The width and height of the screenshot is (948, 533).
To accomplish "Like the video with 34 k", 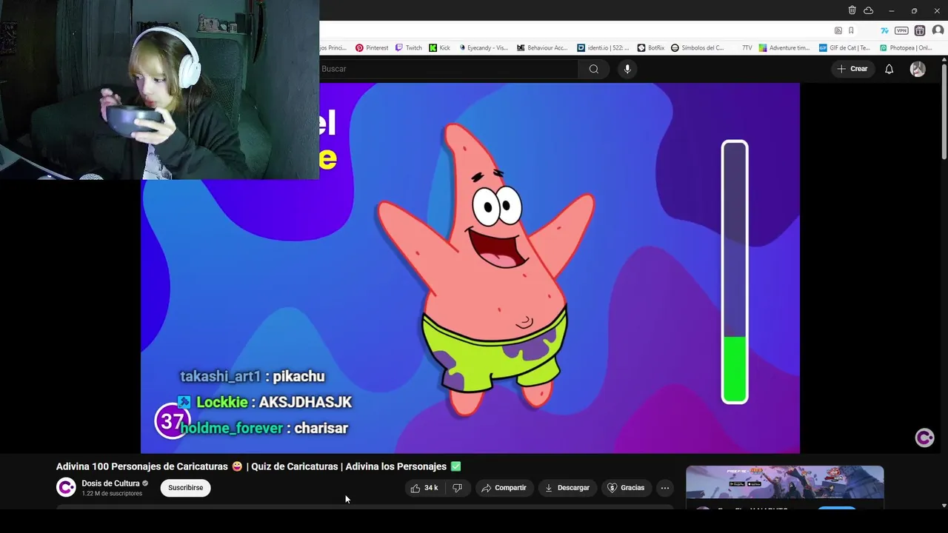I will click(x=424, y=488).
